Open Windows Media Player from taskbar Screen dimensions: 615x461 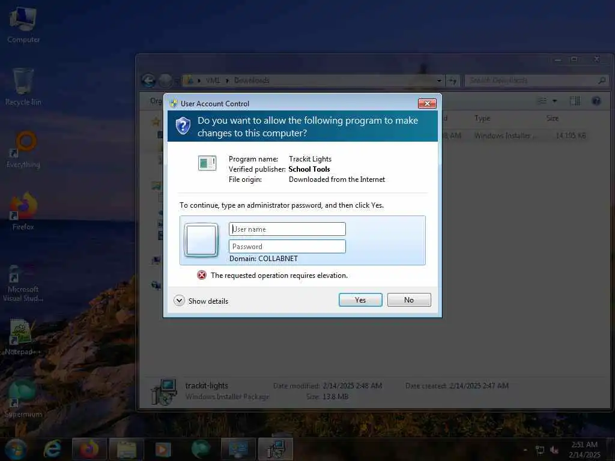tap(163, 449)
